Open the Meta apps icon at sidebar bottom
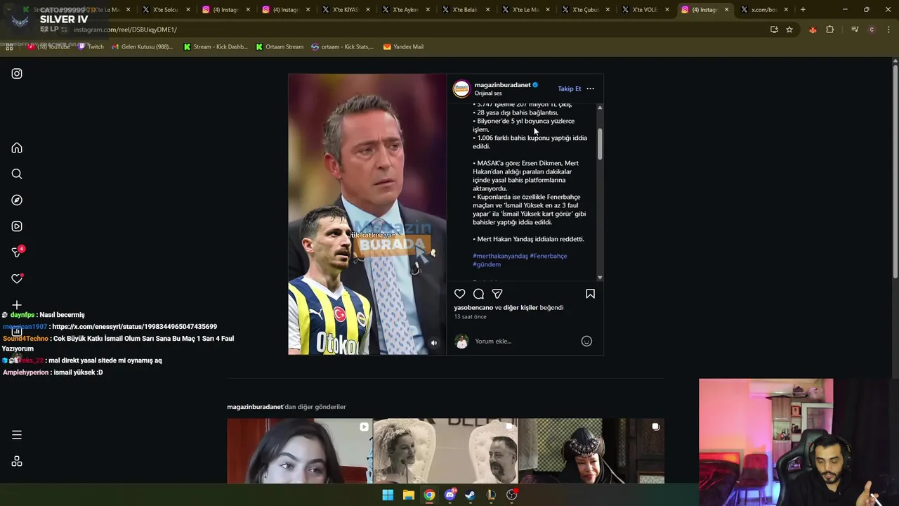899x506 pixels. click(x=17, y=461)
